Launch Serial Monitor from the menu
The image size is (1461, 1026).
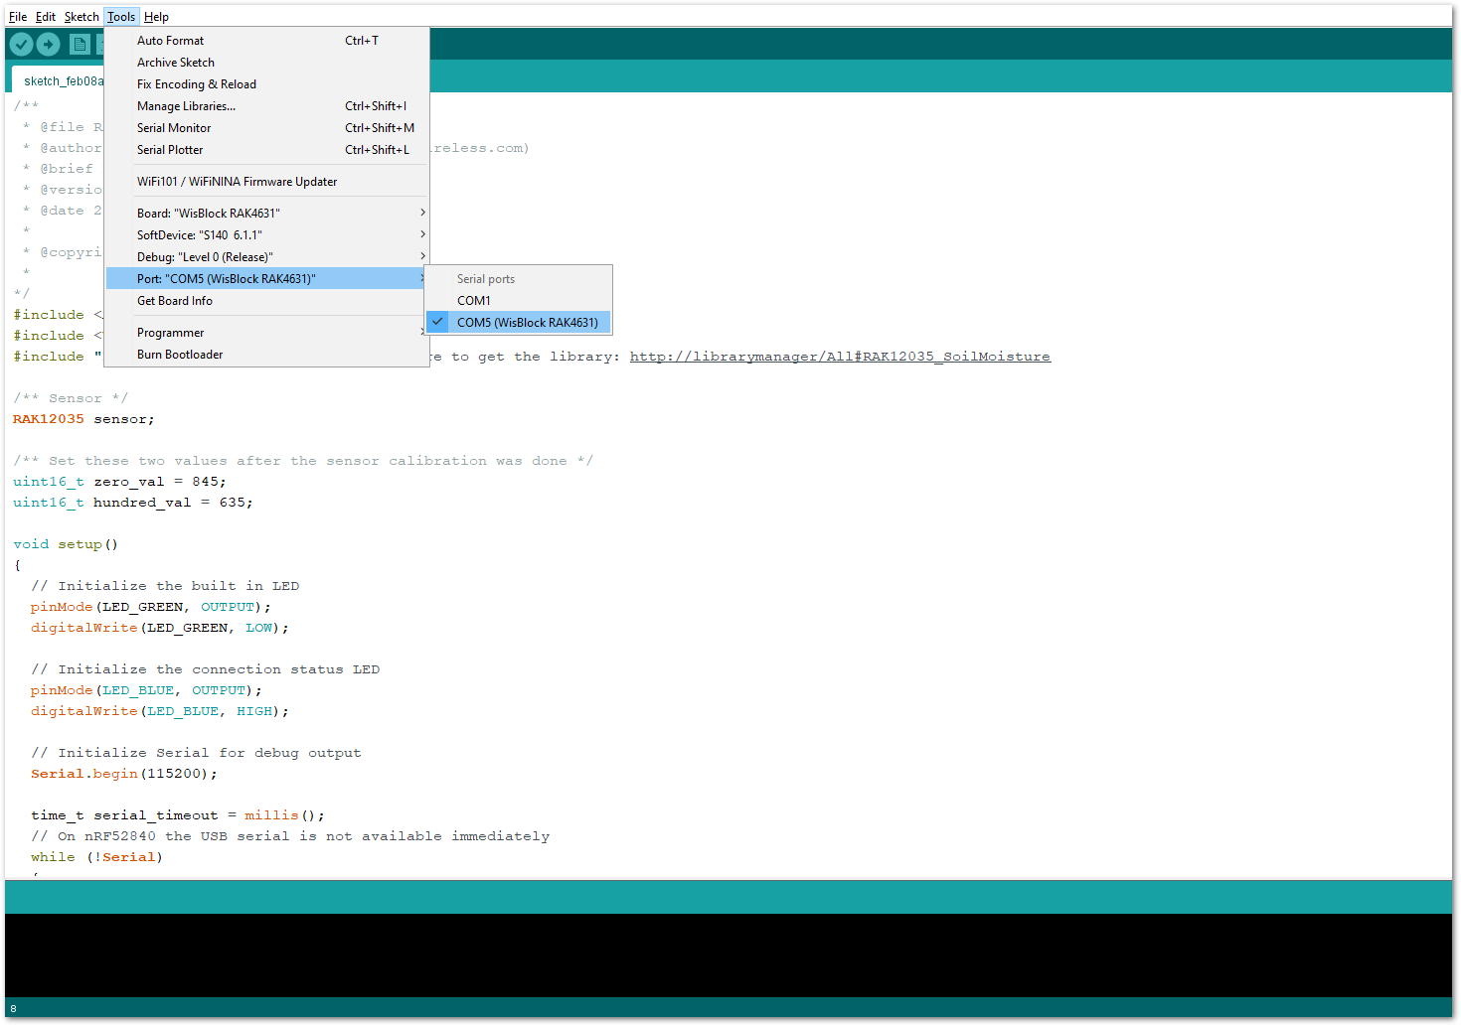(267, 128)
